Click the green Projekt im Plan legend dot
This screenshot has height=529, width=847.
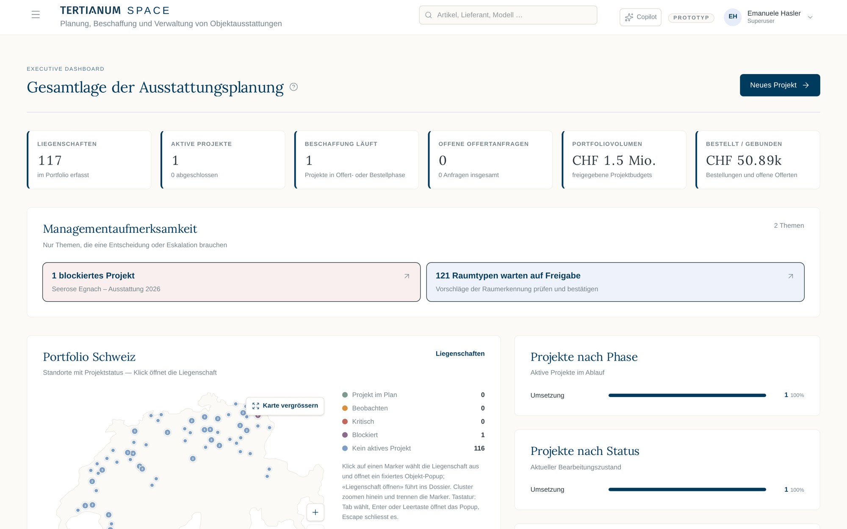[345, 395]
